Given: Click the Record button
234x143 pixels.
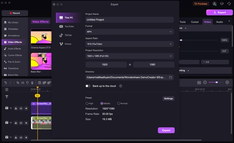Looking at the screenshot, I should (15, 13).
